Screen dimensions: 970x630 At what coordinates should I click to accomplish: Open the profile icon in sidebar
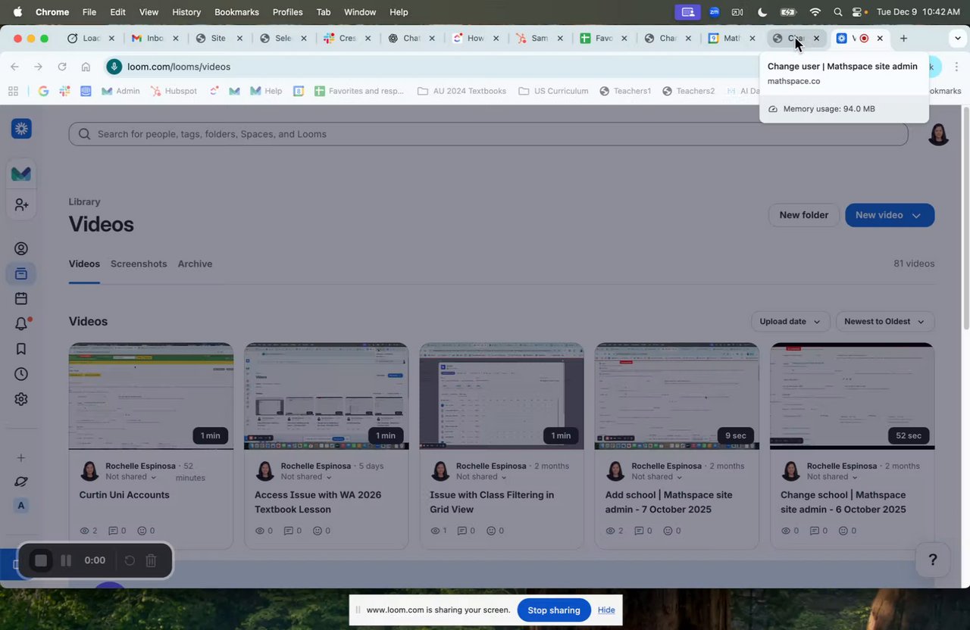21,248
